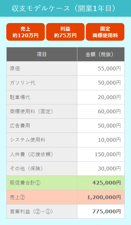Click the 150,000円 amount cell

tap(101, 154)
